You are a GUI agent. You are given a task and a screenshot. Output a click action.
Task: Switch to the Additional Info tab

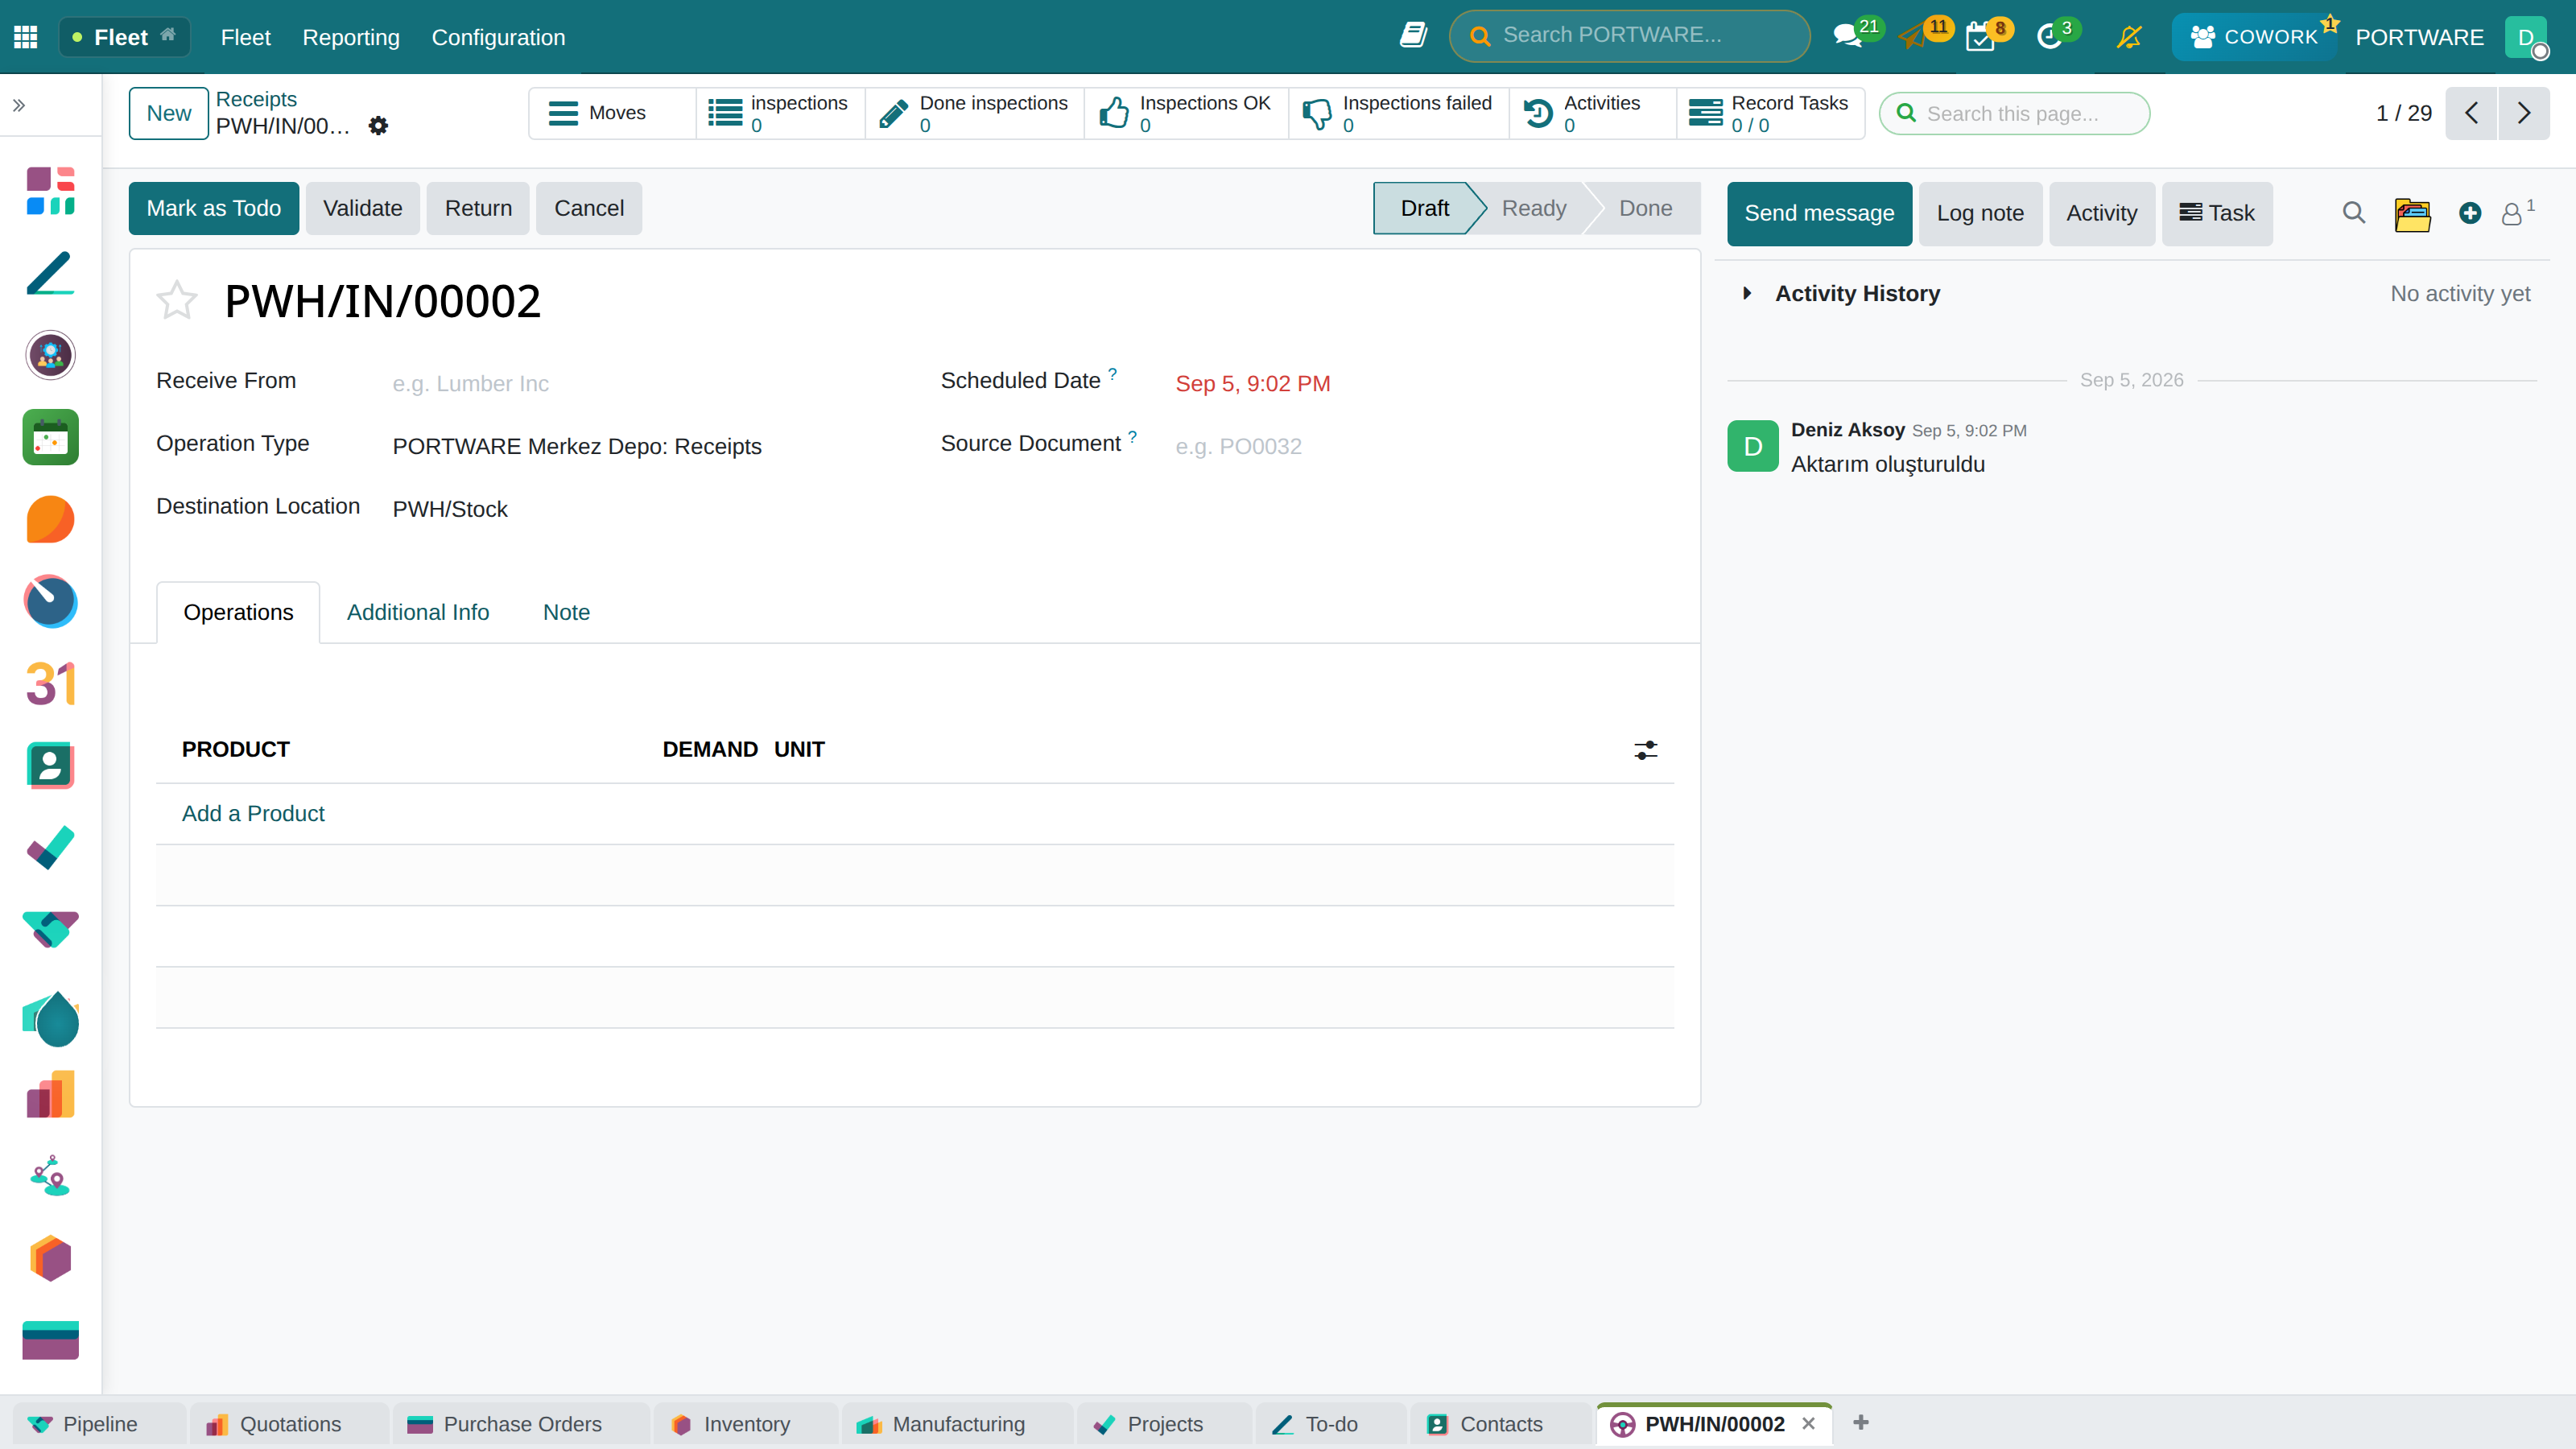418,612
